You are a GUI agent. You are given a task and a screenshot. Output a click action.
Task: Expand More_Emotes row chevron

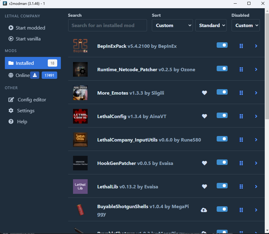(x=256, y=93)
